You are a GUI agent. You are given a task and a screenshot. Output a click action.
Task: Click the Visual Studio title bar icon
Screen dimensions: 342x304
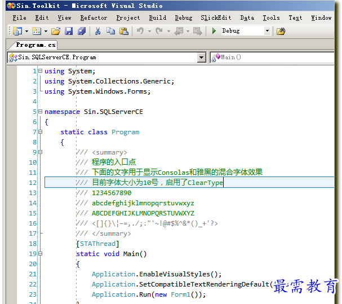point(11,6)
